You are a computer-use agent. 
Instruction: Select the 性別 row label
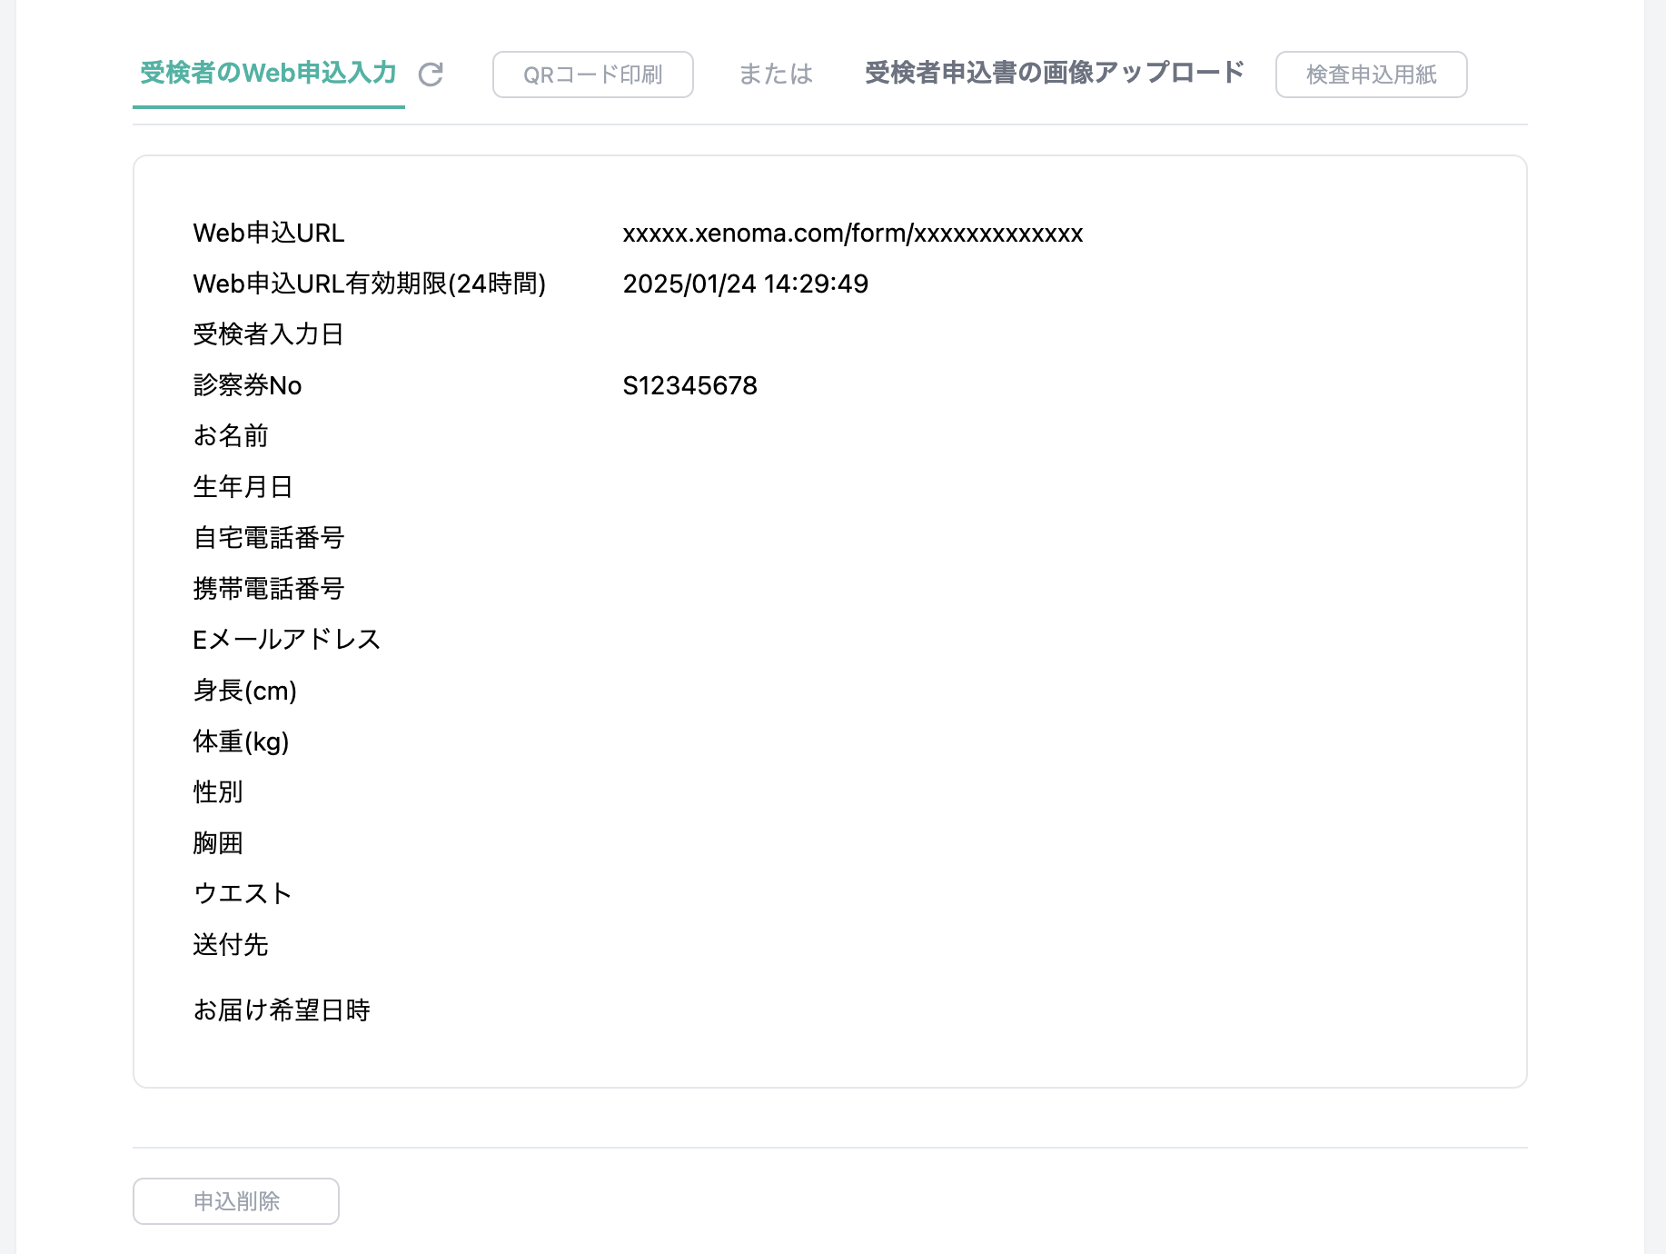click(218, 792)
